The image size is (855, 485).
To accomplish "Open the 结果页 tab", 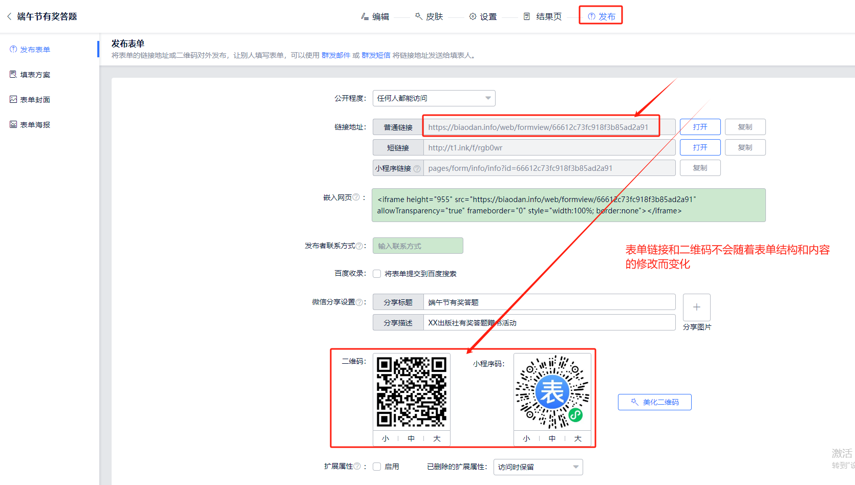I will coord(543,16).
